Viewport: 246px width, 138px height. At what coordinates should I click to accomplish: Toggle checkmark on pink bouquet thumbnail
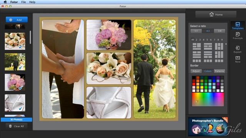click(20, 88)
